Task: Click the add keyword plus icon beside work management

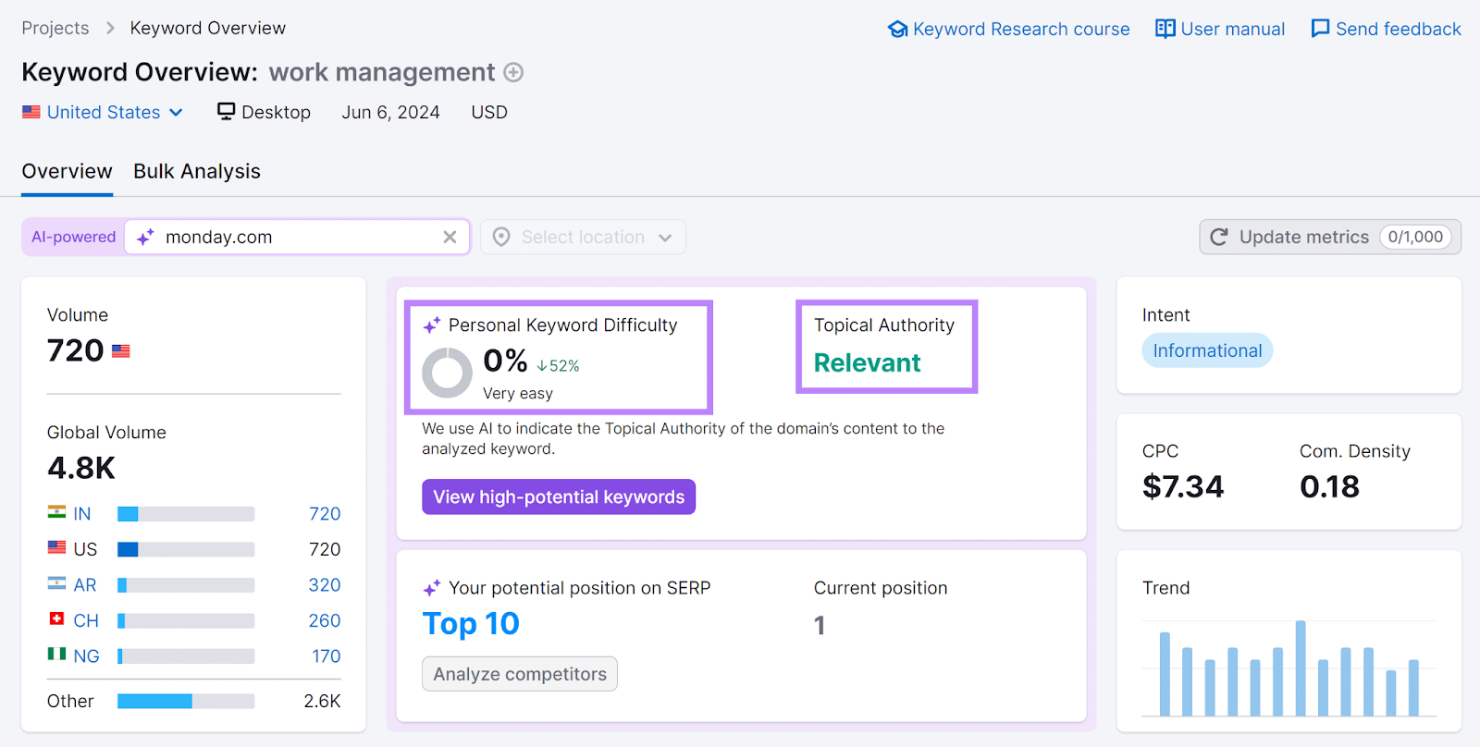Action: (513, 72)
